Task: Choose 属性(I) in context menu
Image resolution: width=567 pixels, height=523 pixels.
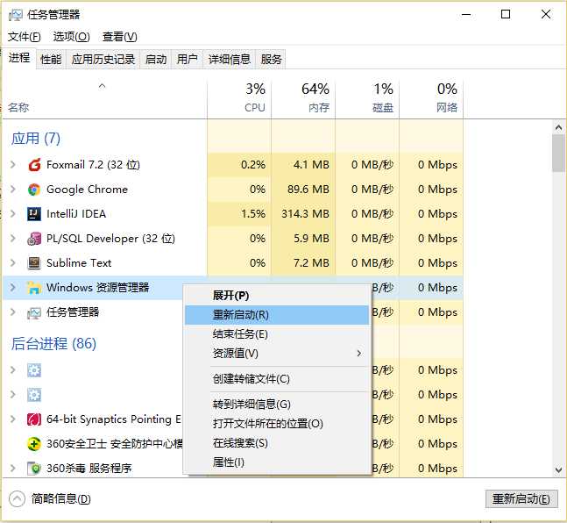Action: coord(277,462)
